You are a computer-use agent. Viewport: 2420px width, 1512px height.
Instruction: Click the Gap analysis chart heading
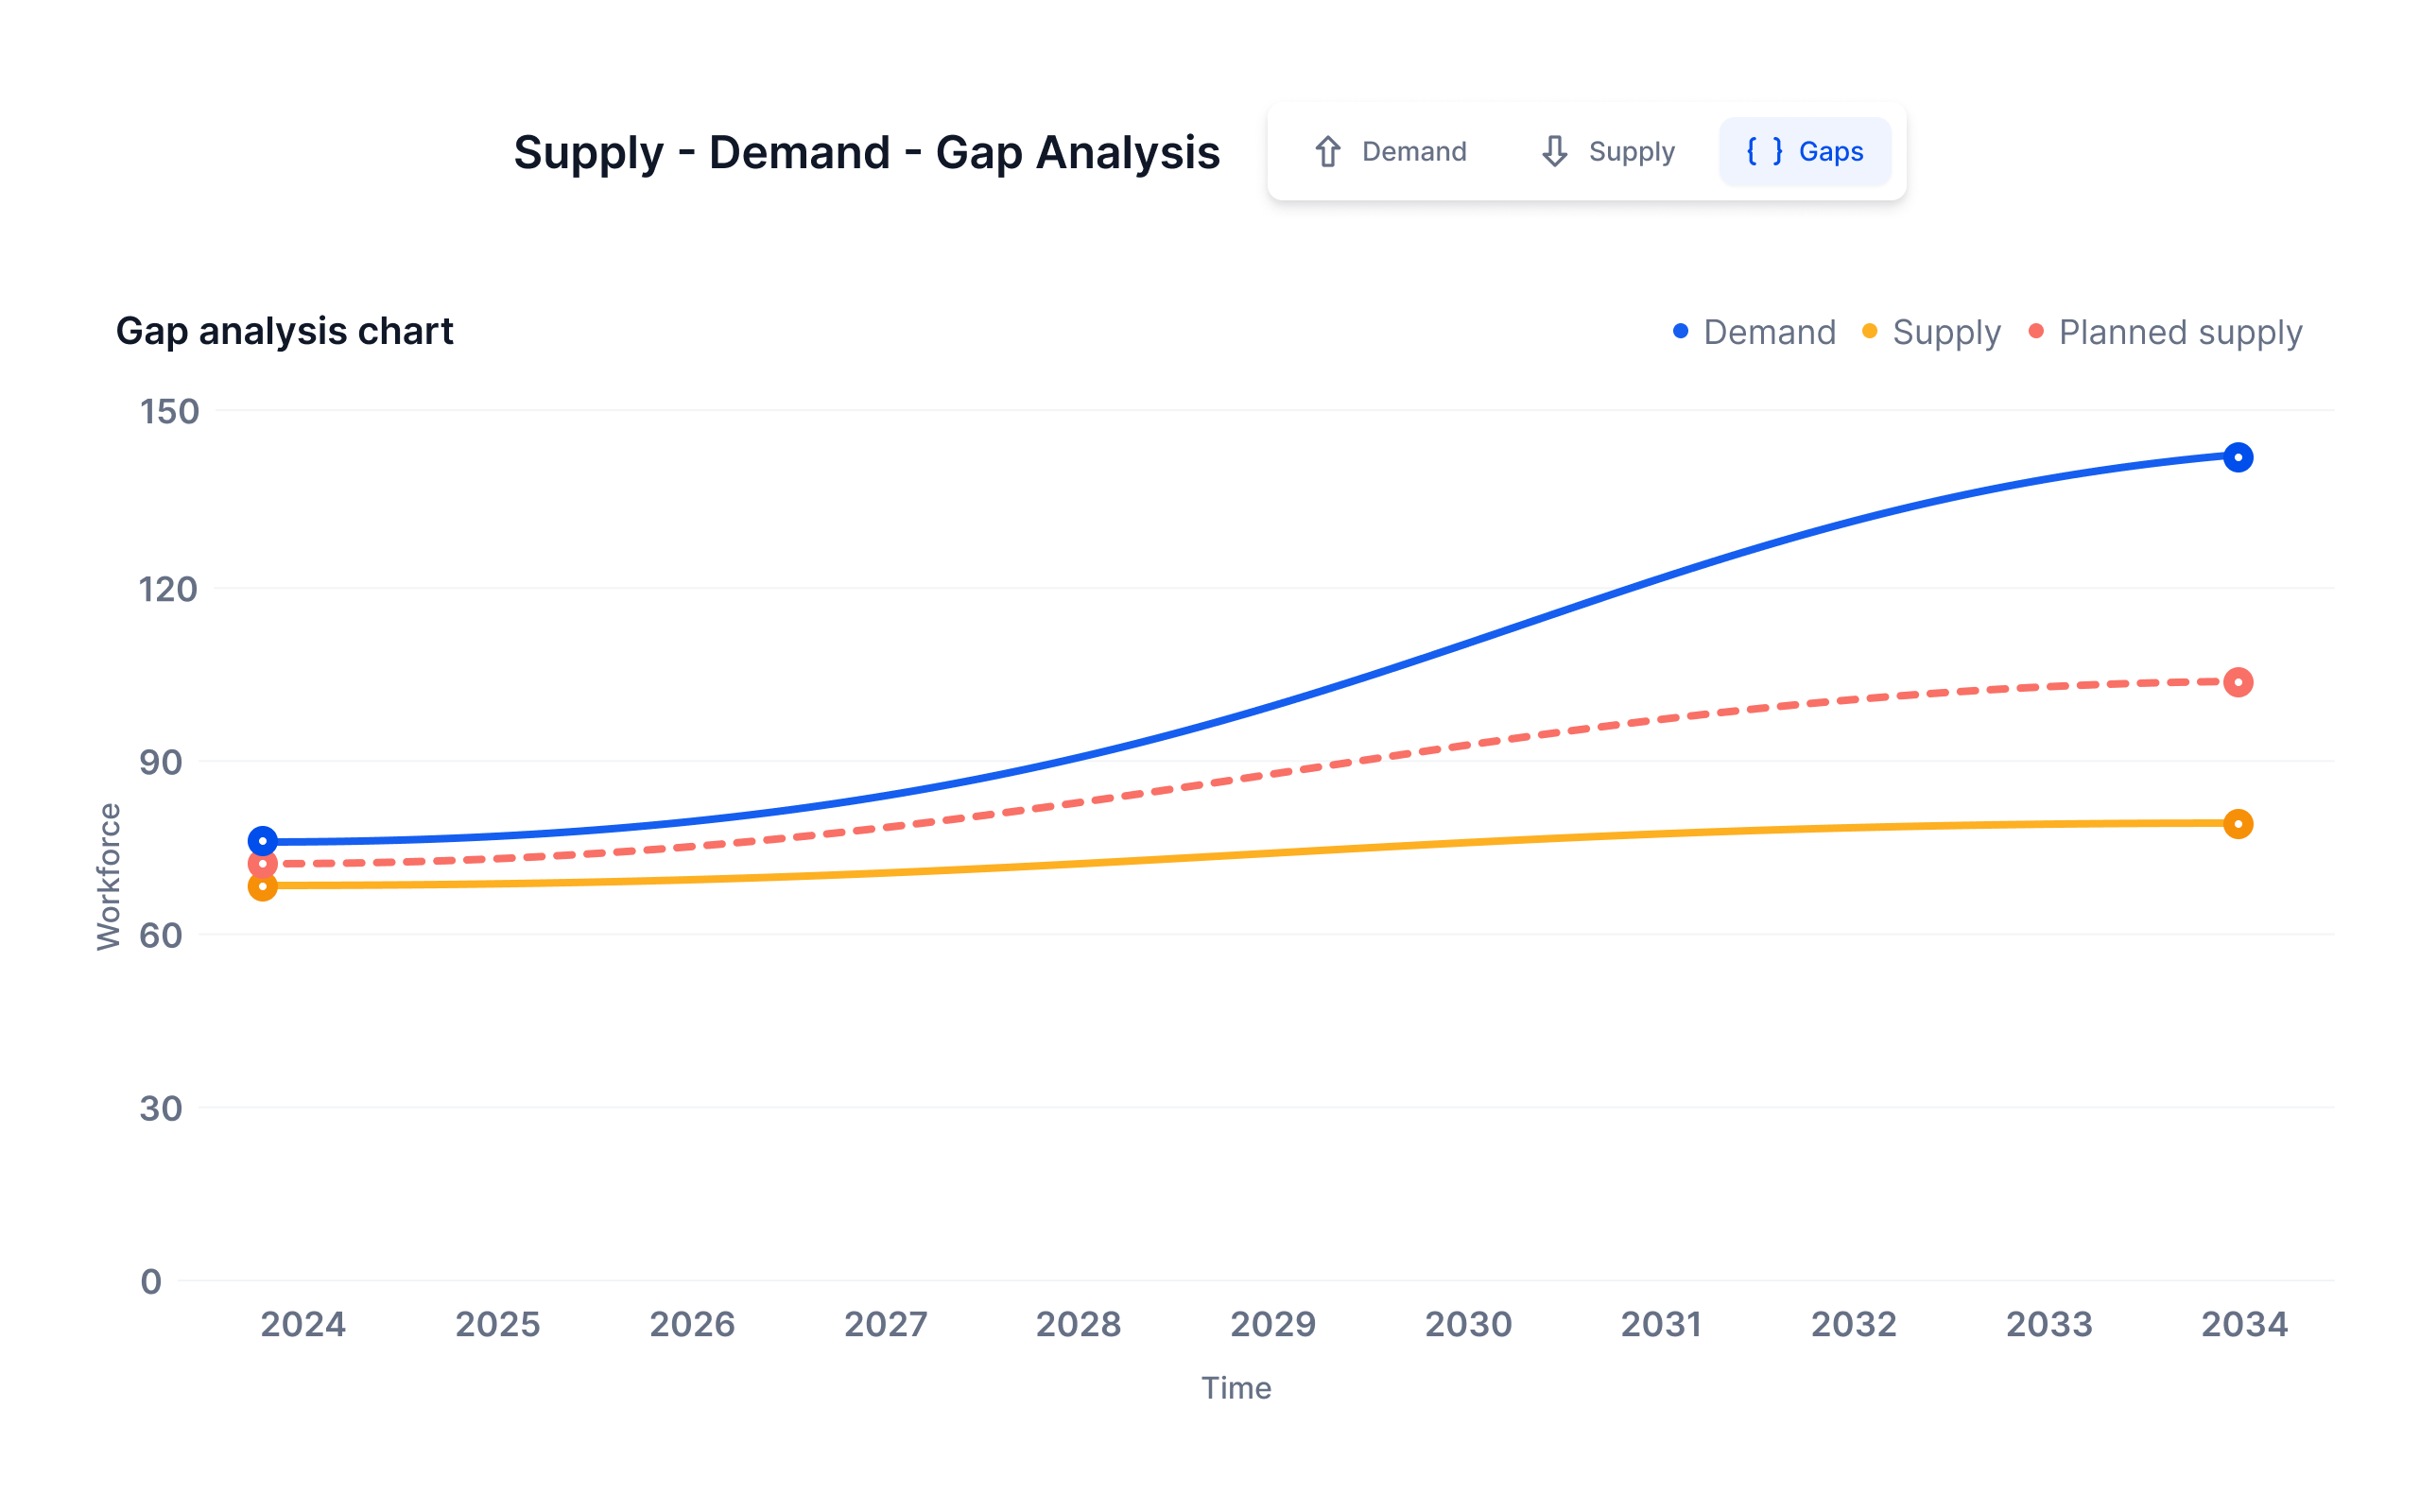[x=284, y=331]
